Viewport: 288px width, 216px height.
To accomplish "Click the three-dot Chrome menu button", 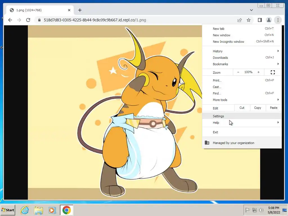I will (x=278, y=20).
